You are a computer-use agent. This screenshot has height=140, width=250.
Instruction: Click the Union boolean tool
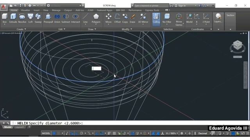coord(57,18)
